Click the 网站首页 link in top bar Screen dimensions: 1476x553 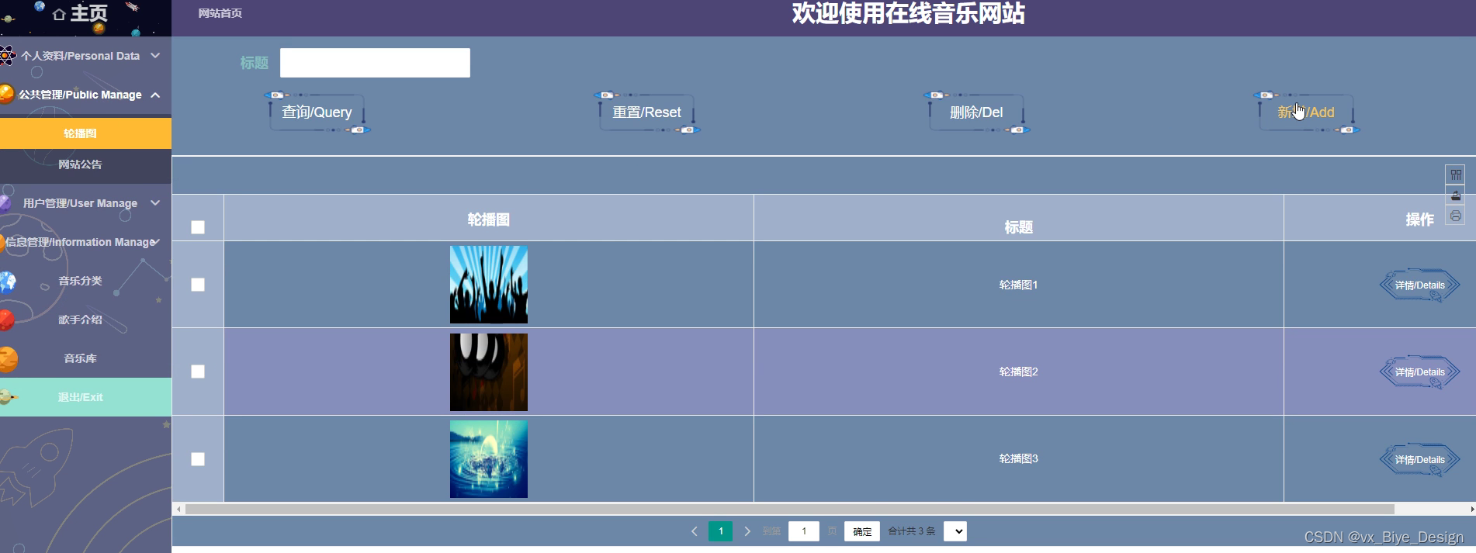(220, 13)
